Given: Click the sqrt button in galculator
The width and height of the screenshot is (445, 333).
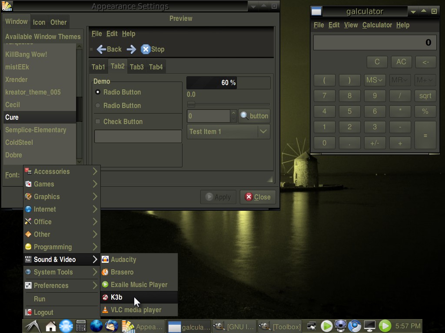Looking at the screenshot, I should click(x=425, y=96).
